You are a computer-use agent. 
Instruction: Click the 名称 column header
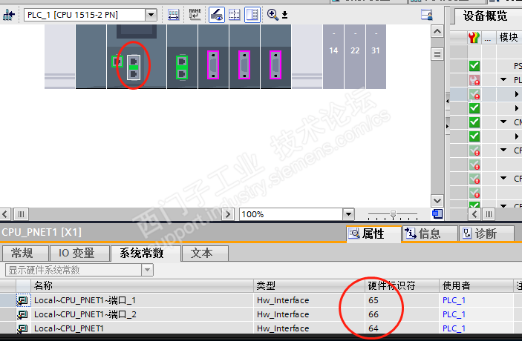142,285
